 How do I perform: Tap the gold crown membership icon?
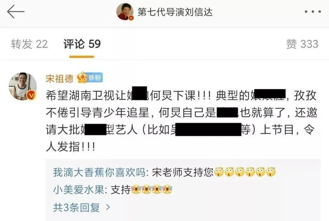click(x=82, y=77)
